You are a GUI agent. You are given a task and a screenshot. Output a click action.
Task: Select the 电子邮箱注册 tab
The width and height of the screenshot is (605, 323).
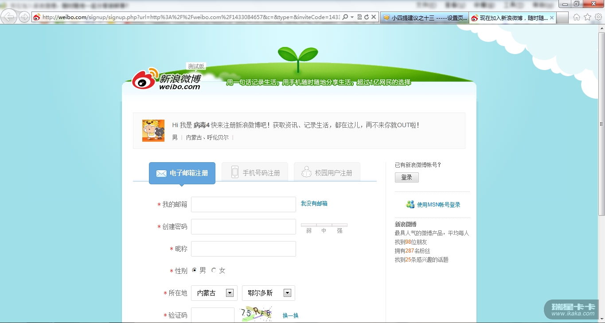(182, 173)
